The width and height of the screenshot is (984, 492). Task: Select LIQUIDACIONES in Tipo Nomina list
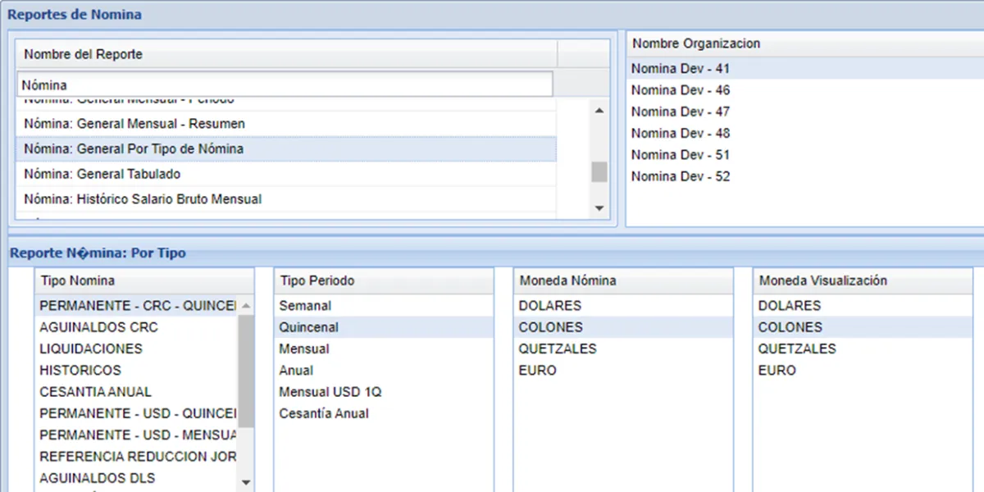[91, 348]
